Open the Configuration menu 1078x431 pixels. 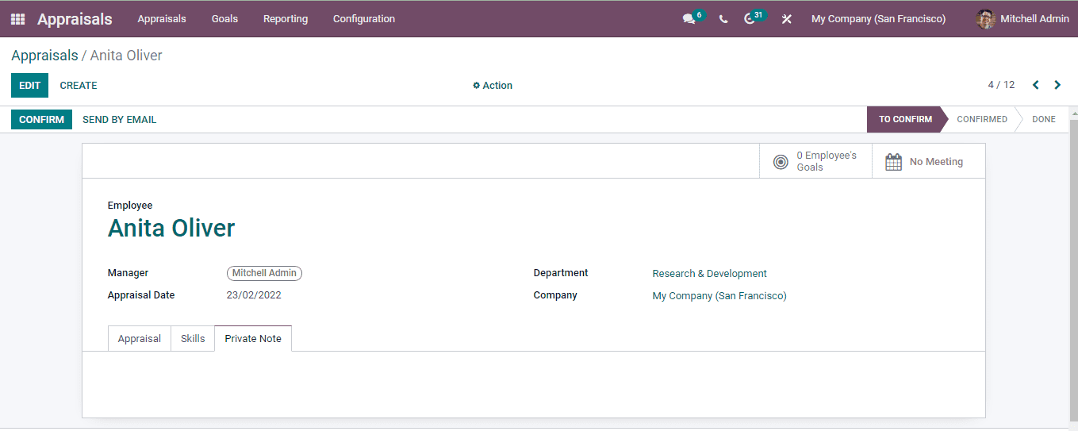364,19
